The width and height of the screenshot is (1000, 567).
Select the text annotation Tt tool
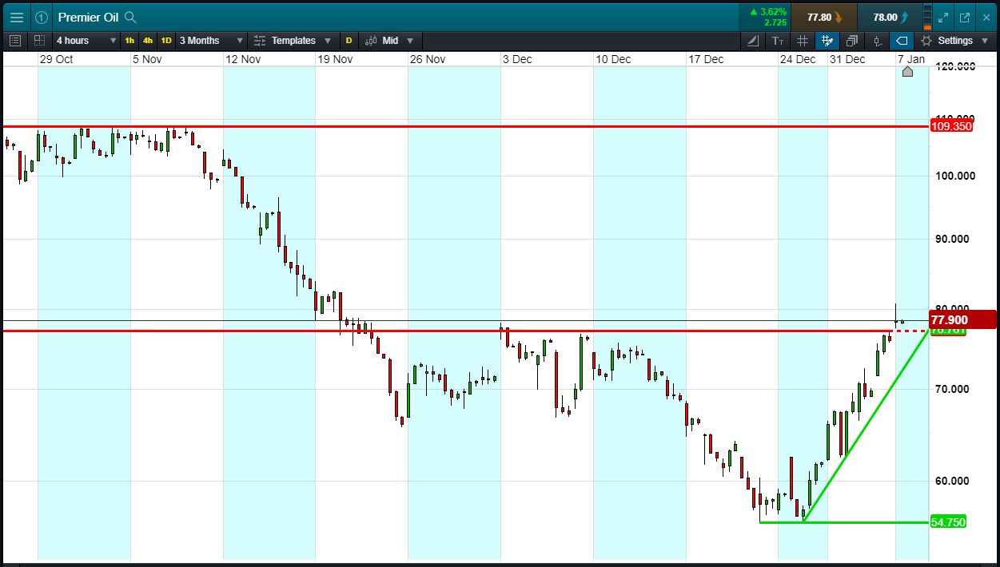pyautogui.click(x=778, y=40)
